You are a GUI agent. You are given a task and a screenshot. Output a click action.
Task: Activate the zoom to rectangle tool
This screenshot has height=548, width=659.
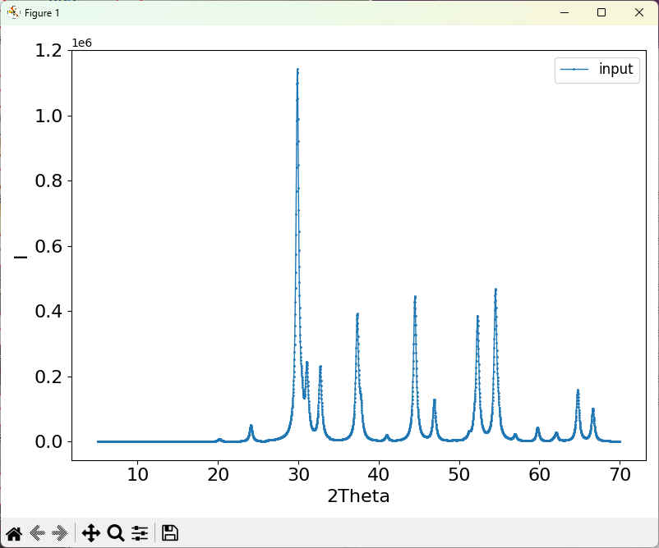pos(116,533)
